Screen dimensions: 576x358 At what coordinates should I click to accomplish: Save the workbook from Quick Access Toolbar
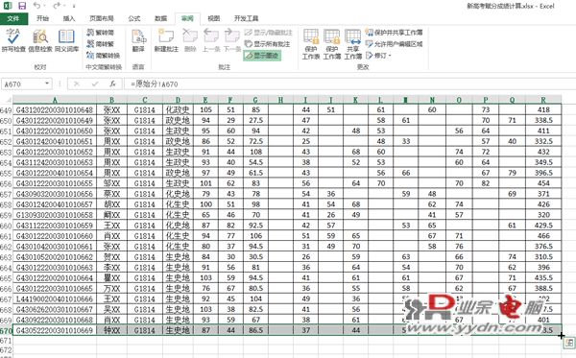22,6
